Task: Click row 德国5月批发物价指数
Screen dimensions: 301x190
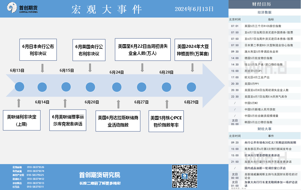Action: pos(264,58)
